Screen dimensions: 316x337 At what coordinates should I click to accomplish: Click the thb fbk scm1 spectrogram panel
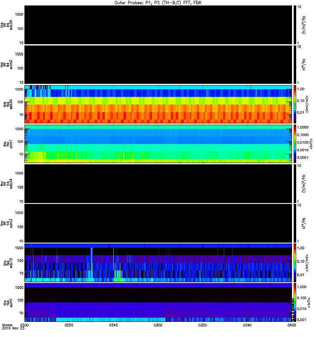(158, 144)
